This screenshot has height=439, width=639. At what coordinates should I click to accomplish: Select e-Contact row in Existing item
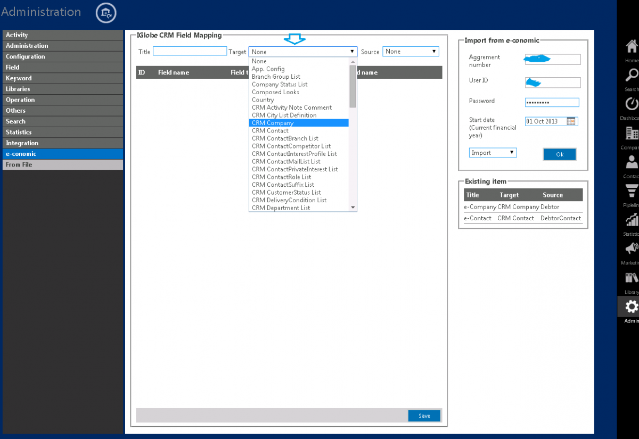click(x=523, y=218)
